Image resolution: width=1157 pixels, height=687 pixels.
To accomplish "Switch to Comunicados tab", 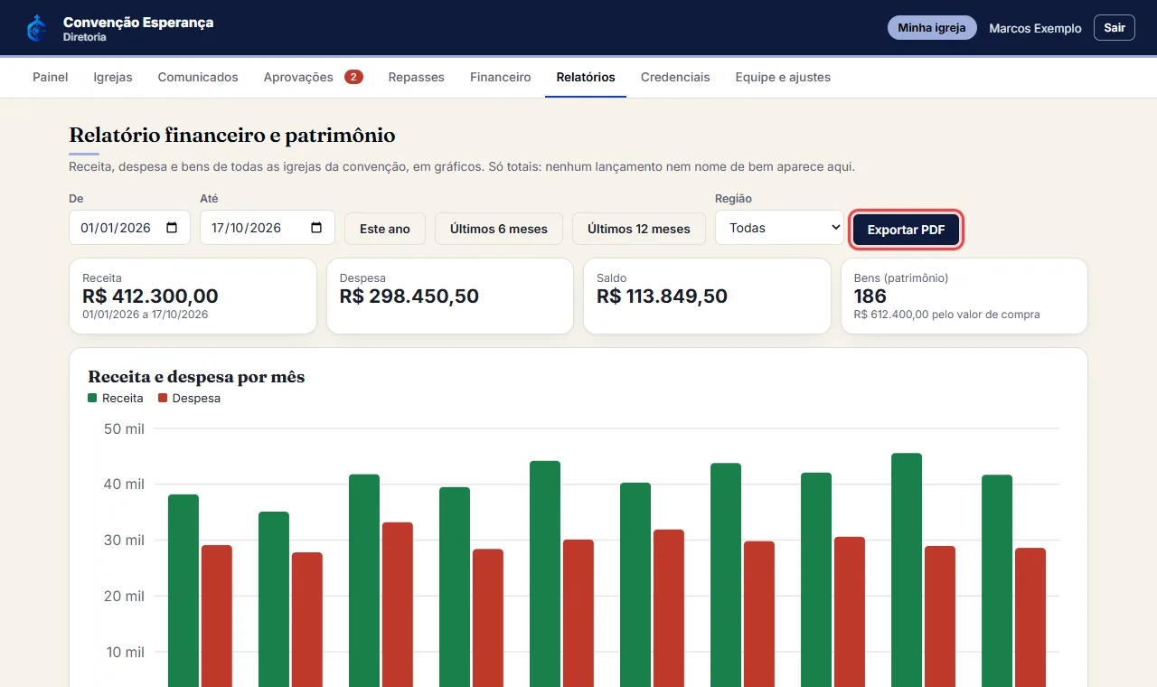I will (x=198, y=77).
